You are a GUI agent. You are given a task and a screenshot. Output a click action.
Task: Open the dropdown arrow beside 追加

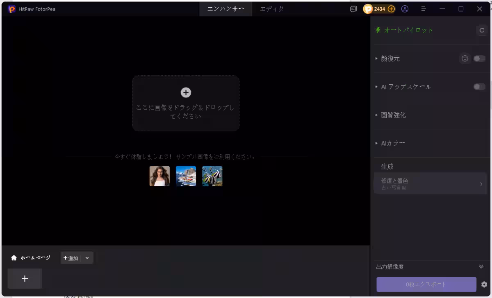click(x=87, y=258)
